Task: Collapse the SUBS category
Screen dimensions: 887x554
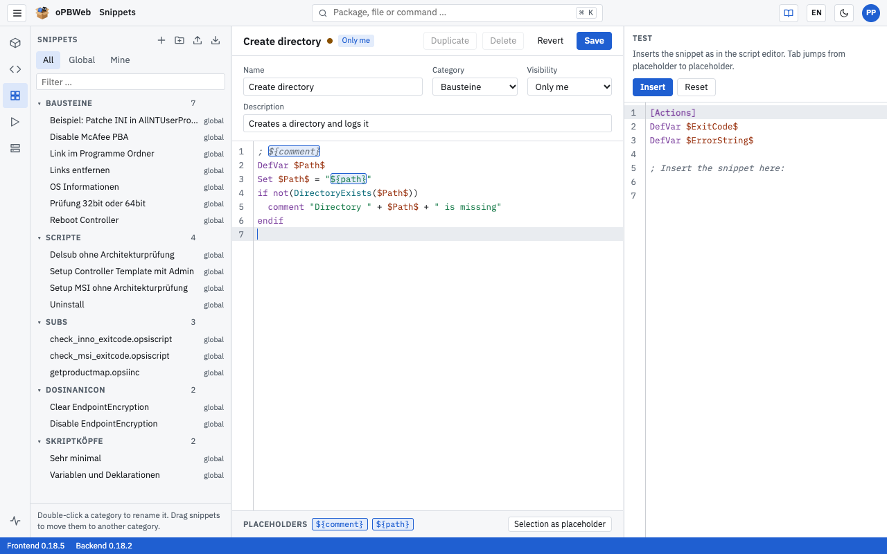Action: coord(39,323)
